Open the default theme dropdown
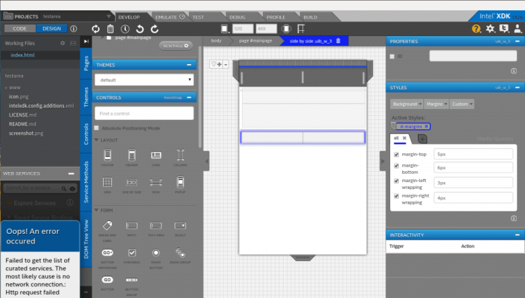Image resolution: width=525 pixels, height=298 pixels. coord(145,80)
